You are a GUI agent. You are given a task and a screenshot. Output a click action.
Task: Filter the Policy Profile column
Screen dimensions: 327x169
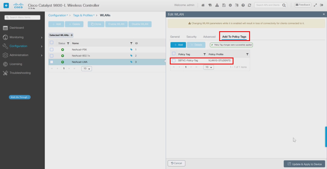pyautogui.click(x=247, y=54)
